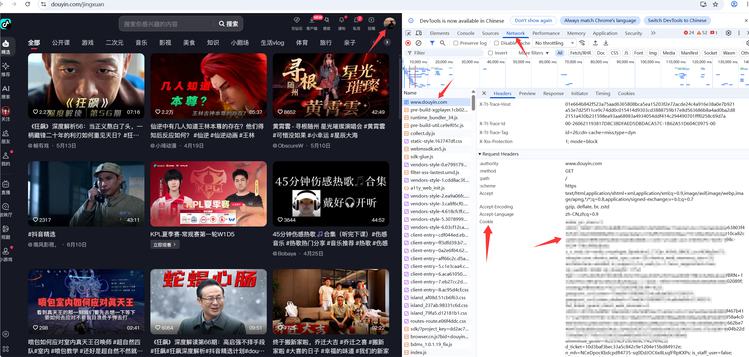749x357 pixels.
Task: Click Switch DevTools to Chinese
Action: pos(677,21)
